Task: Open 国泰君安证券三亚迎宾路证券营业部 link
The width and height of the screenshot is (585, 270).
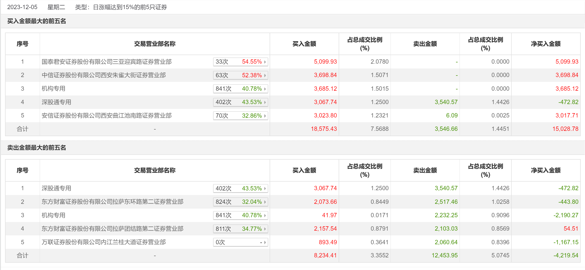Action: click(106, 62)
